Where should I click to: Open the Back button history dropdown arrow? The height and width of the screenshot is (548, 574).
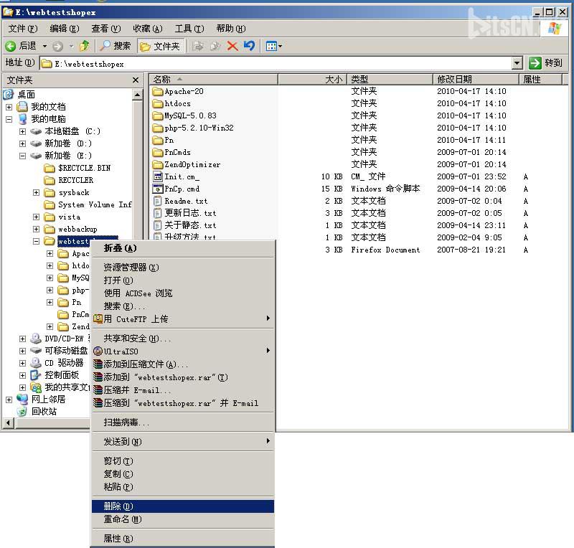pos(44,46)
